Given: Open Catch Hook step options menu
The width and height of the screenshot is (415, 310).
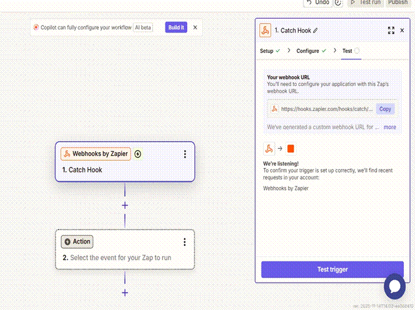Looking at the screenshot, I should tap(185, 154).
